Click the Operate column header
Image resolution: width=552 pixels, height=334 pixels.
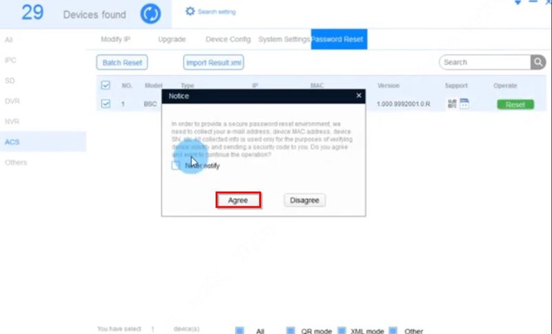tap(505, 86)
